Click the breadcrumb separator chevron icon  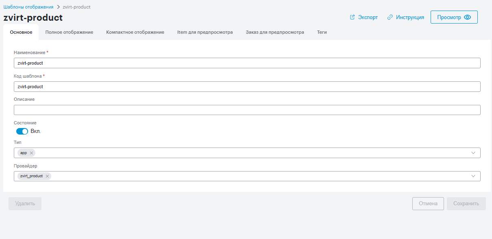[x=58, y=7]
